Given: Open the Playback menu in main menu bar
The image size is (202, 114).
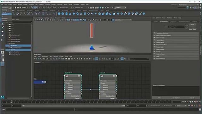Looking at the screenshot, I should [x=41, y=4].
